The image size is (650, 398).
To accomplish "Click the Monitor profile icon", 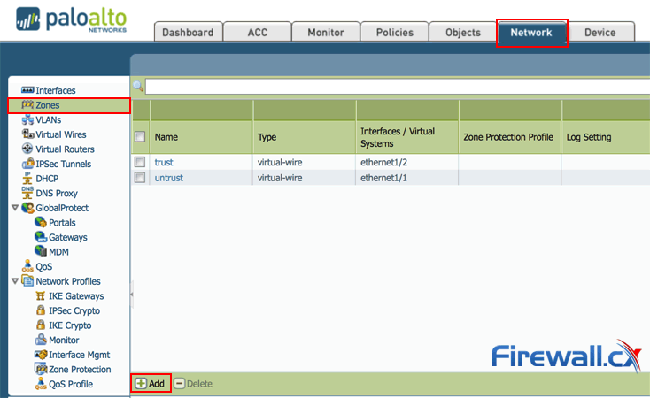I will click(41, 340).
